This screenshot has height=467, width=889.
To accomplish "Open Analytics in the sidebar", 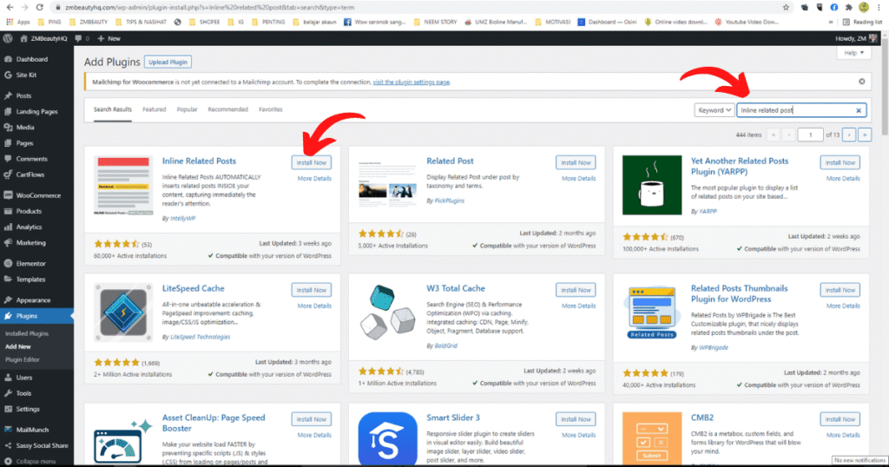I will click(29, 227).
